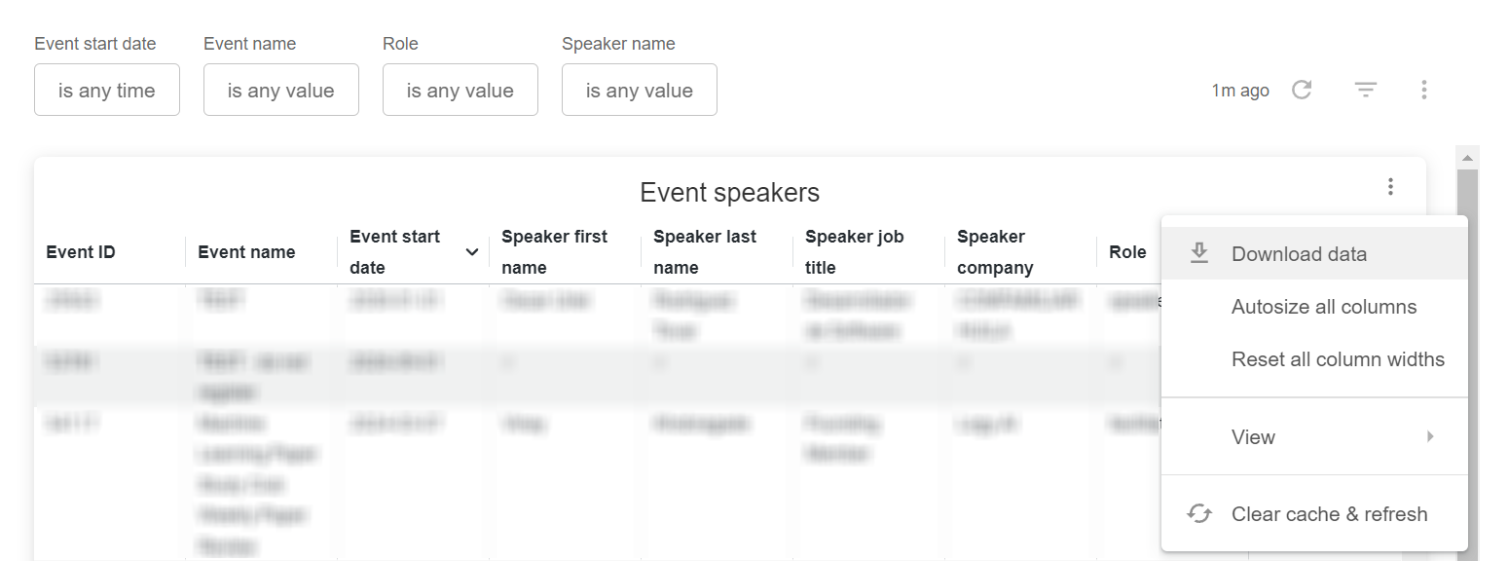Open the Event start date filter
This screenshot has width=1509, height=561.
pyautogui.click(x=107, y=90)
